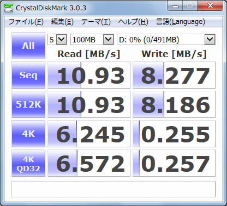Viewport: 227px width, 206px height.
Task: Click the 4K QD32 write value 0.257
Action: coord(174,163)
